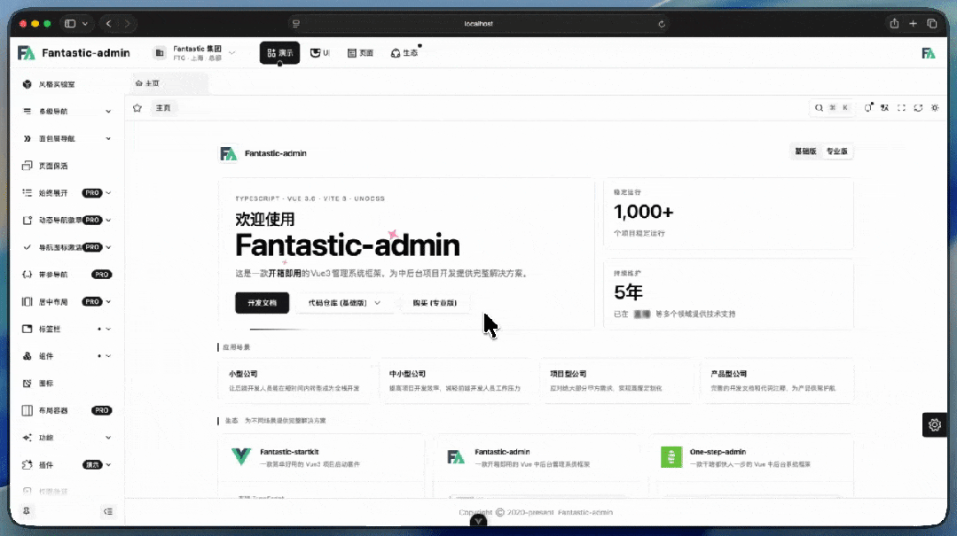Open the 图标 sidebar icon entry
The height and width of the screenshot is (536, 957).
click(27, 384)
